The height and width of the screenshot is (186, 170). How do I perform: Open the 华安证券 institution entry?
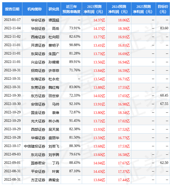click(x=38, y=20)
